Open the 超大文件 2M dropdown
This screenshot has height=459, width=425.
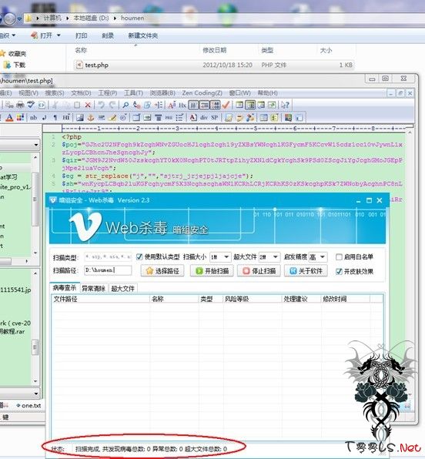coord(269,256)
